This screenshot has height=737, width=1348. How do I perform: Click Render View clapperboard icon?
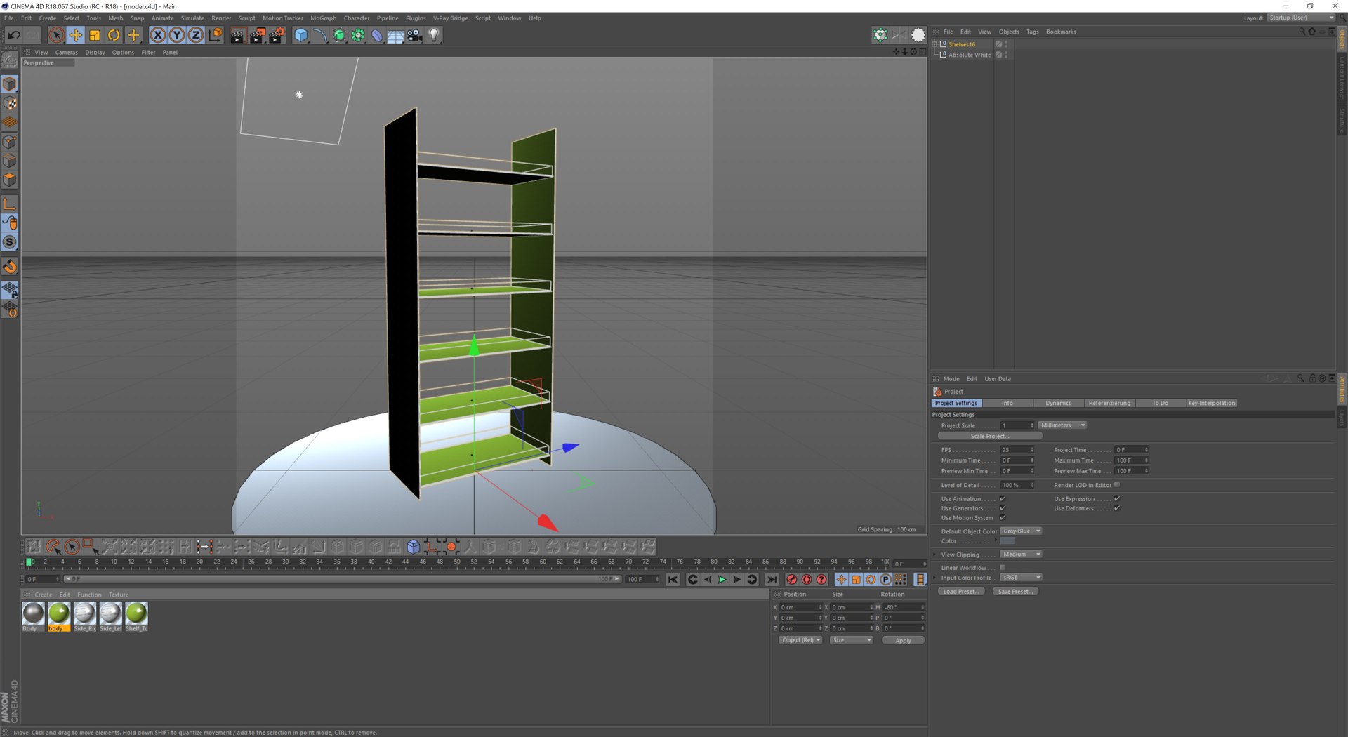237,35
